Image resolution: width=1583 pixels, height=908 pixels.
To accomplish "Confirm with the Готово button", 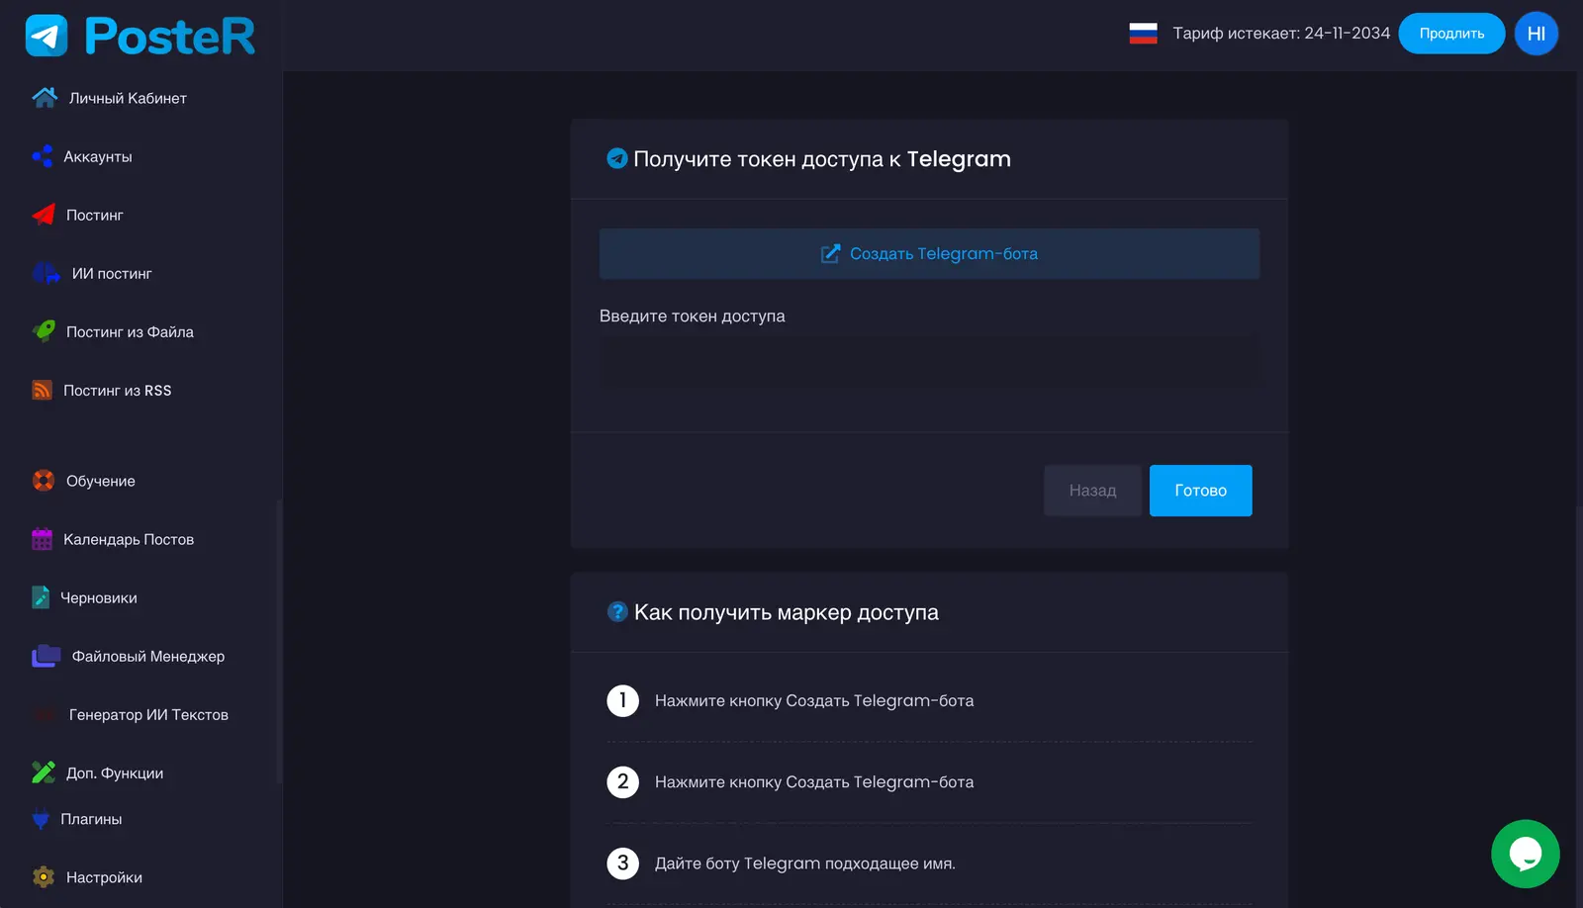I will [x=1201, y=491].
